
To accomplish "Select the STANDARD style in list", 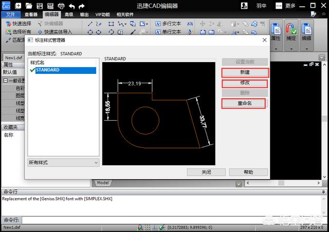I will (66, 70).
